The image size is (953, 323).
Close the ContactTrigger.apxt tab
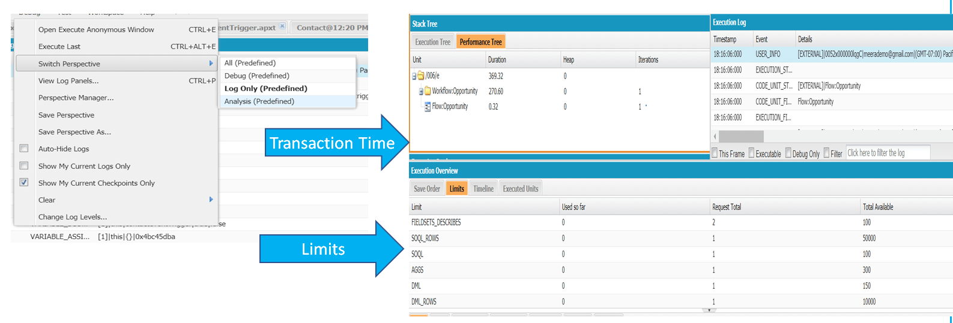pyautogui.click(x=282, y=27)
